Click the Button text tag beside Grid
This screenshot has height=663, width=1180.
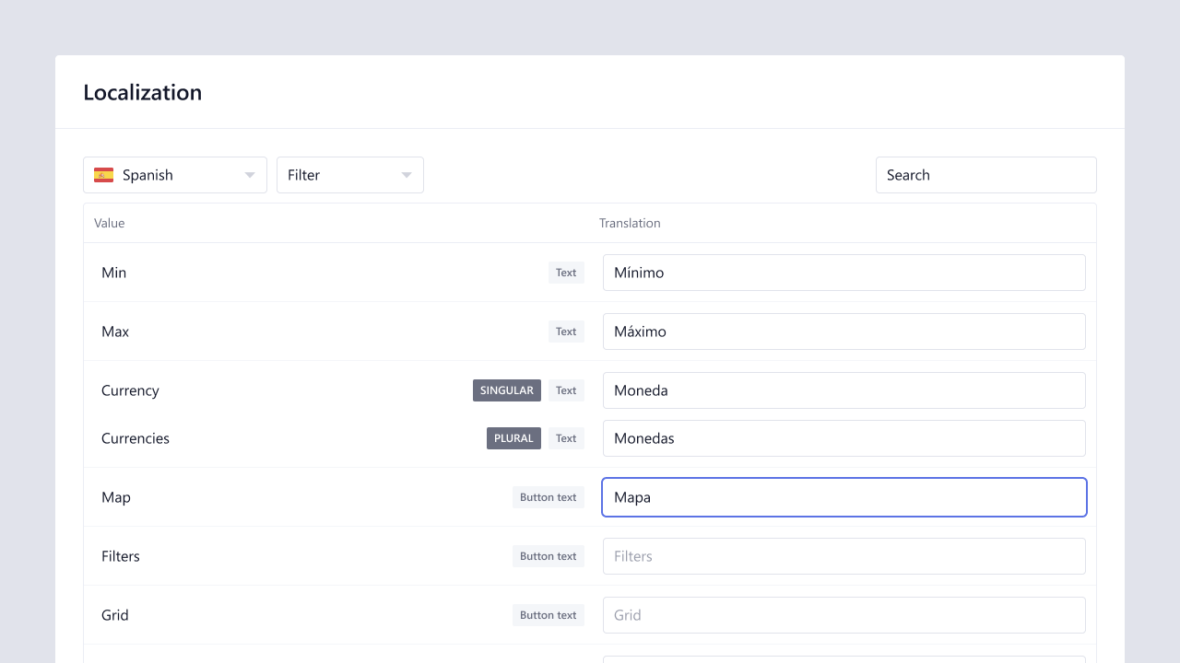click(548, 615)
